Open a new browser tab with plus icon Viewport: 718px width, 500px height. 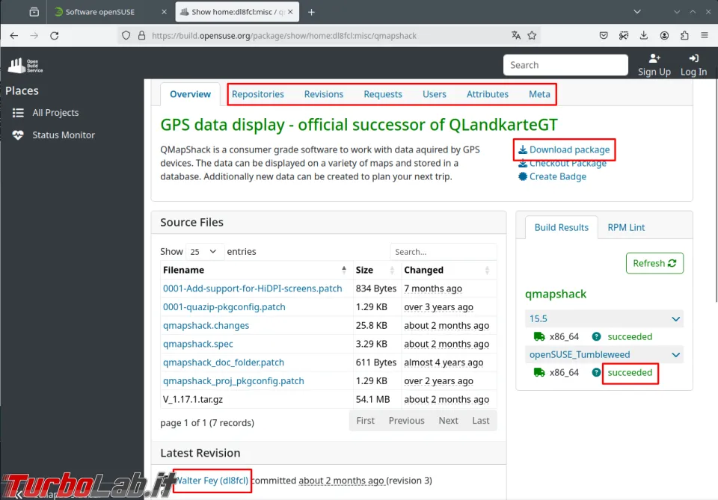coord(311,13)
